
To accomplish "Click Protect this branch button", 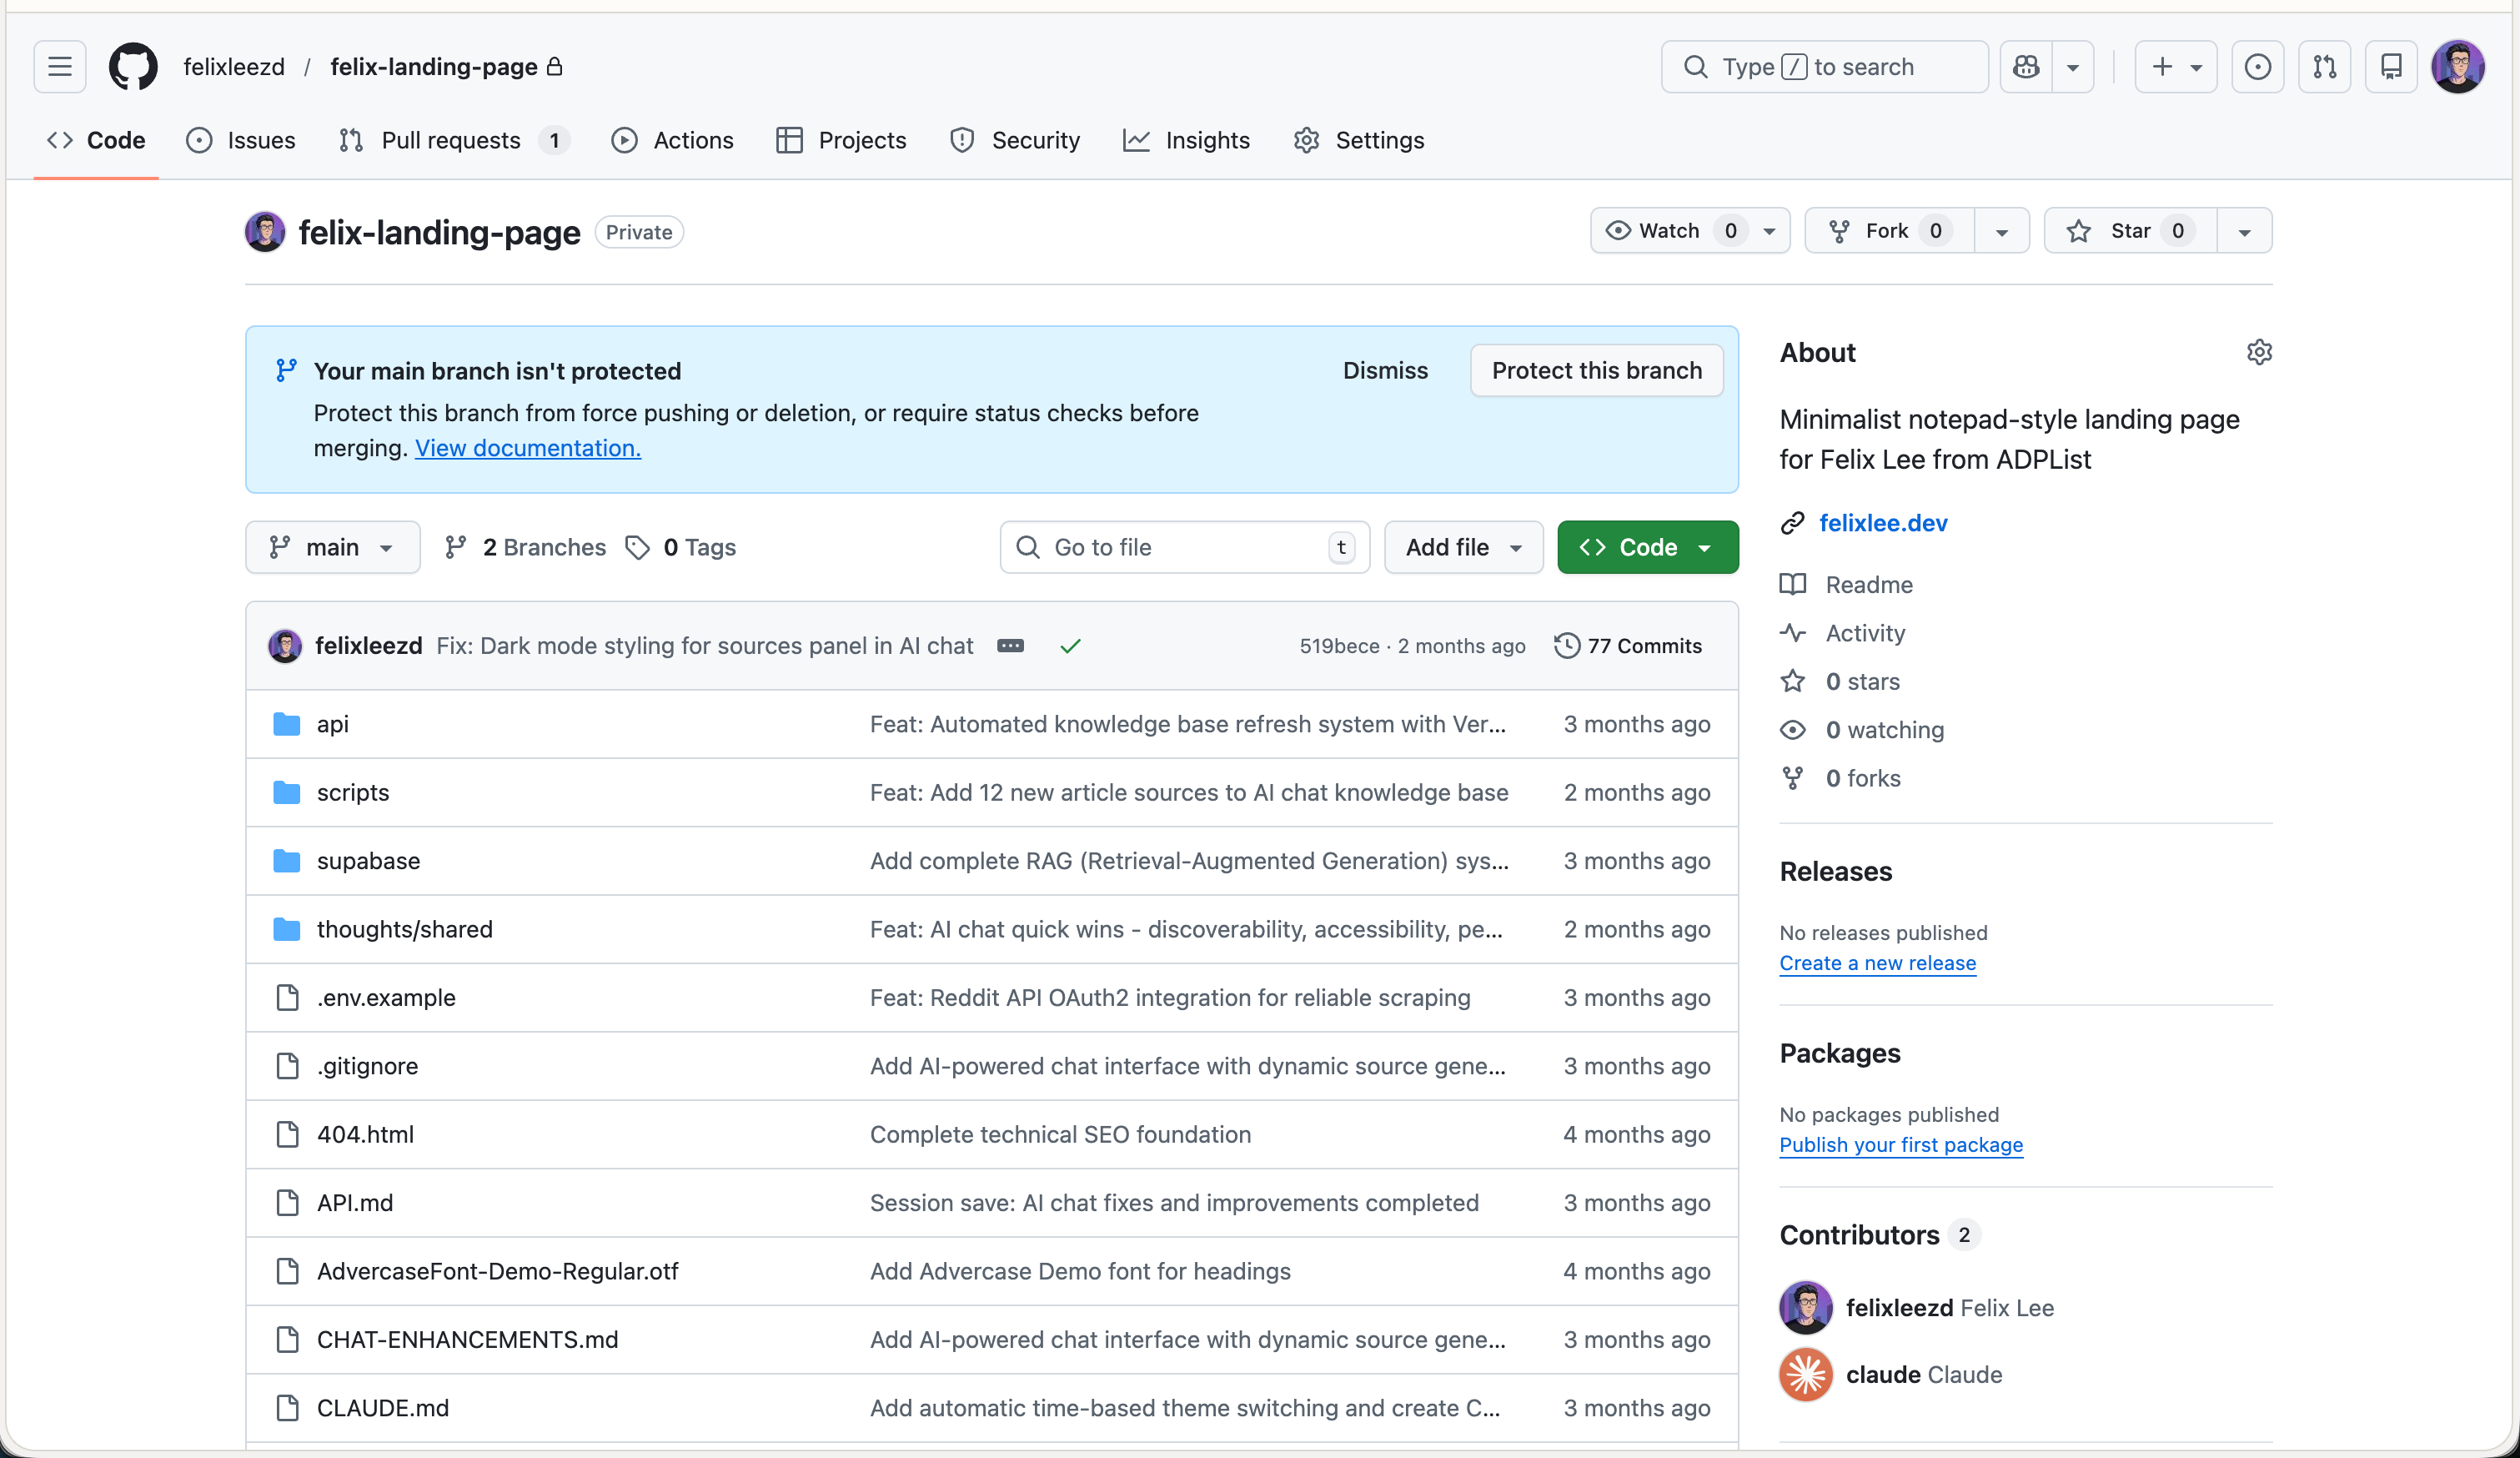I will click(x=1596, y=370).
